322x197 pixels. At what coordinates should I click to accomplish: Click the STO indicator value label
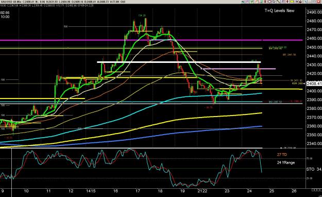coord(314,169)
